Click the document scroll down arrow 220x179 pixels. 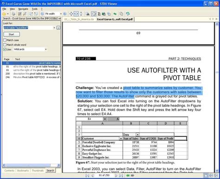pos(217,171)
